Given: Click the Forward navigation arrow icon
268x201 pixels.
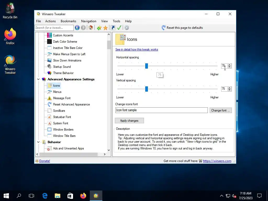Looking at the screenshot, I should 83,28.
